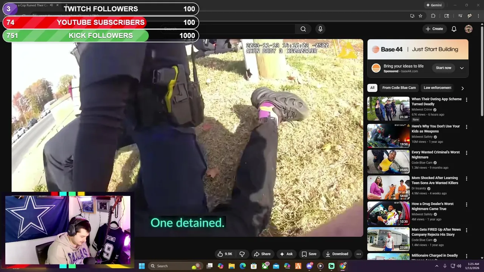Open Chrome extensions puzzle icon

(433, 16)
